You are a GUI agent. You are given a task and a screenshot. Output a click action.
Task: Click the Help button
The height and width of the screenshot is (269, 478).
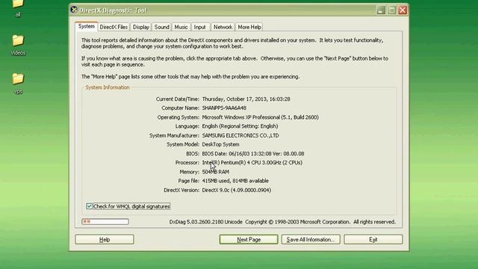[105, 239]
